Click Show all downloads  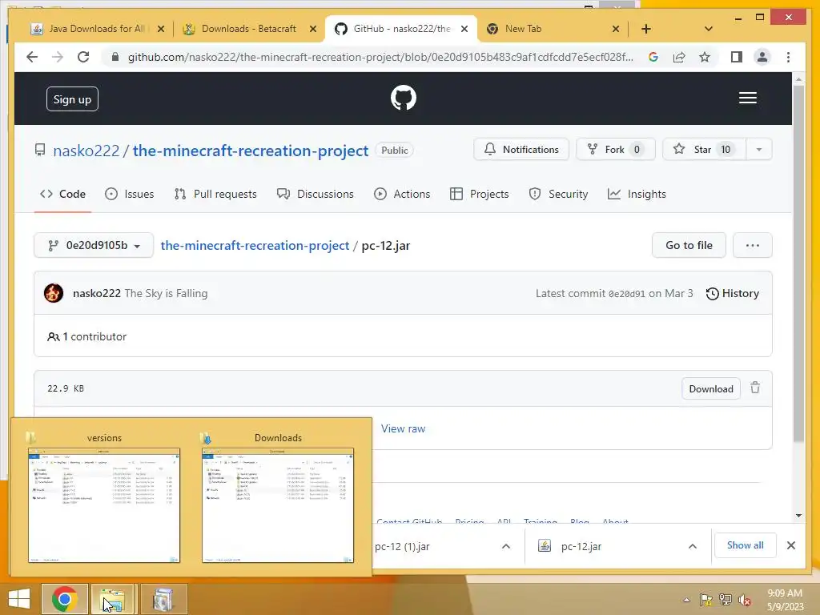click(x=746, y=545)
